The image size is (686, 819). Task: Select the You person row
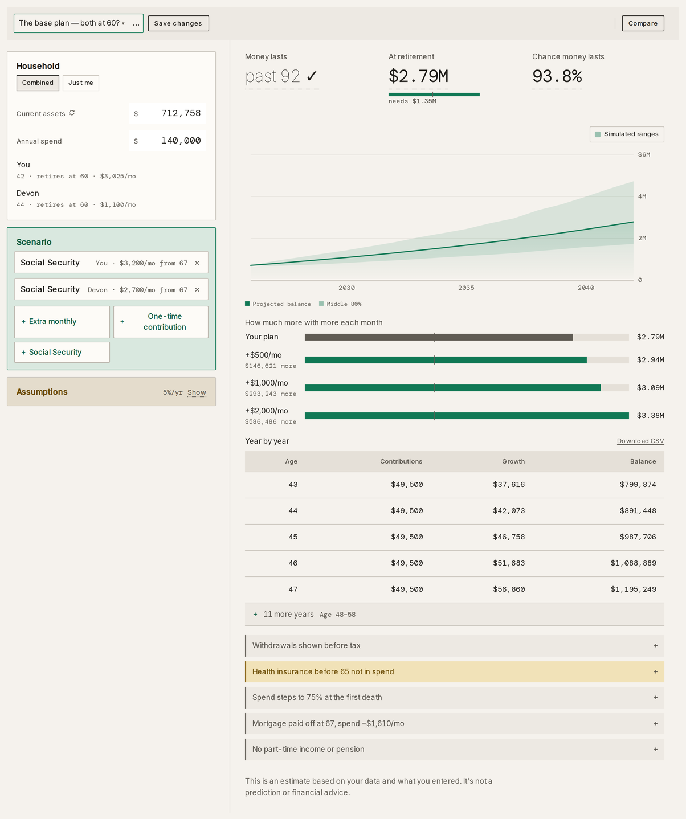[111, 170]
